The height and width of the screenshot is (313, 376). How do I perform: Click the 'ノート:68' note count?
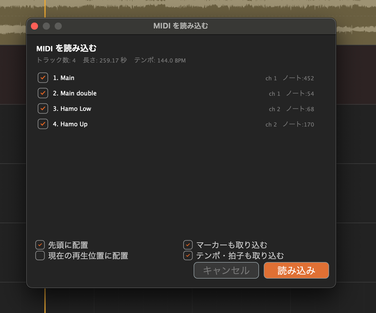(300, 109)
